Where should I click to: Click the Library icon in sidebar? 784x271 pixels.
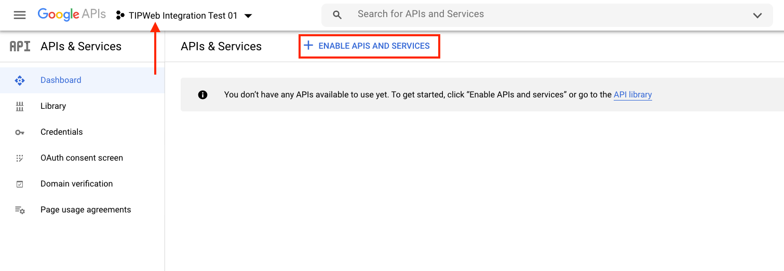click(x=20, y=107)
